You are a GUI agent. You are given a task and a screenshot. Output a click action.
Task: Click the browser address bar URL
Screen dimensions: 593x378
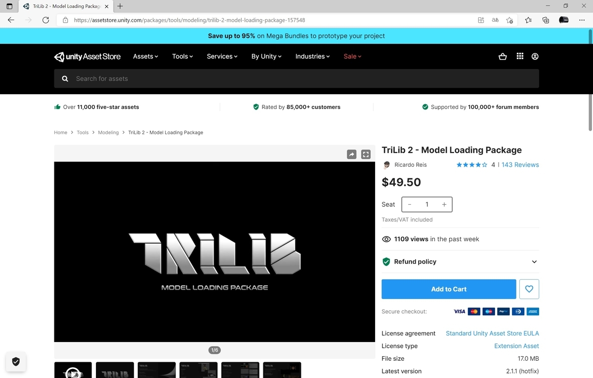tap(189, 20)
